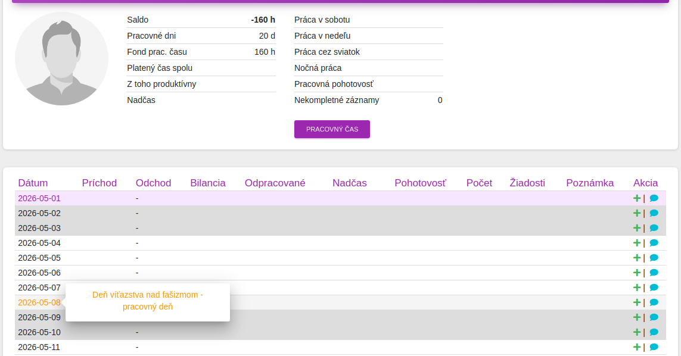Click the Práca cez sviatok label
Screen dimensions: 681x356
coord(327,52)
